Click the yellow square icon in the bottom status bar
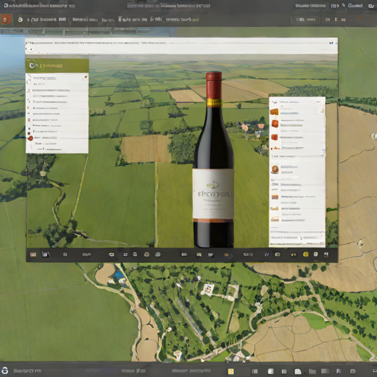 [230, 371]
